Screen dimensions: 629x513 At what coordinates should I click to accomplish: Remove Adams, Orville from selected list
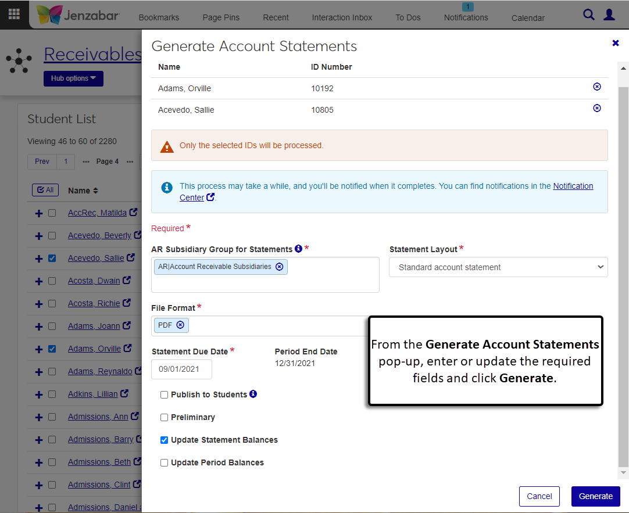596,87
